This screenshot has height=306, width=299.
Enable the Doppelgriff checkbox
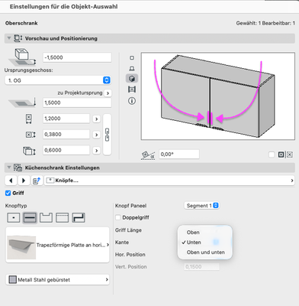point(118,217)
